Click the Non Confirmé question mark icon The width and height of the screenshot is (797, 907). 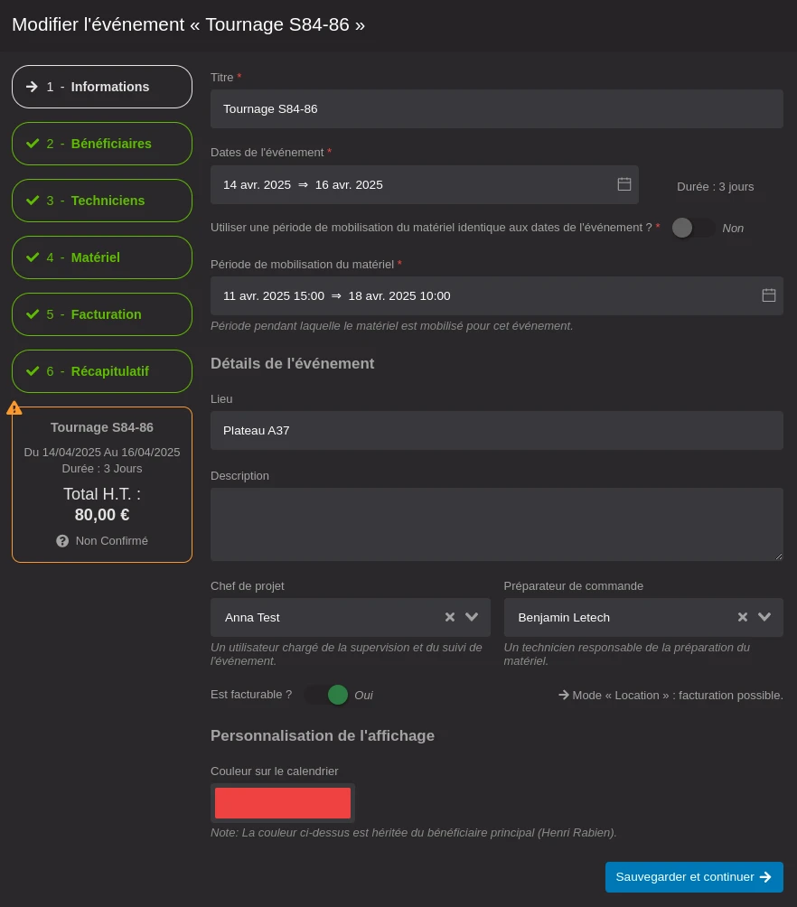coord(62,541)
